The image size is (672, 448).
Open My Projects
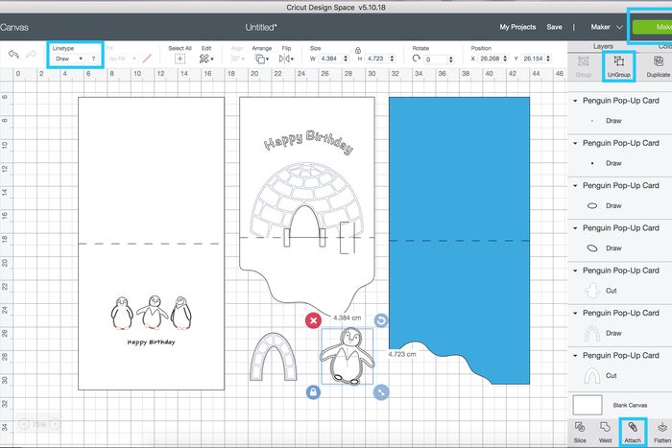coord(518,27)
